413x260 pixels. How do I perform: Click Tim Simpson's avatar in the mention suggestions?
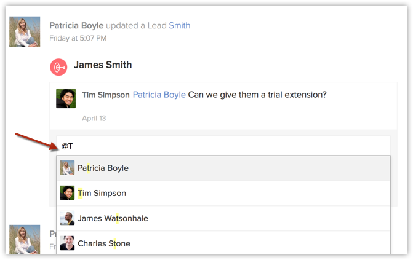[67, 193]
